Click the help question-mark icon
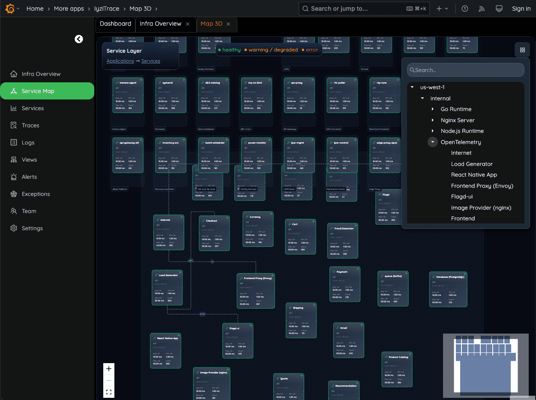This screenshot has width=536, height=400. (464, 9)
